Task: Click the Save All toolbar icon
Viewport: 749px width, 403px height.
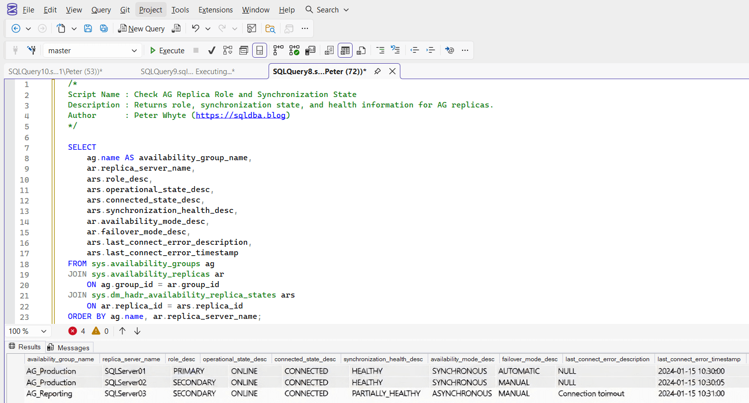Action: (104, 28)
